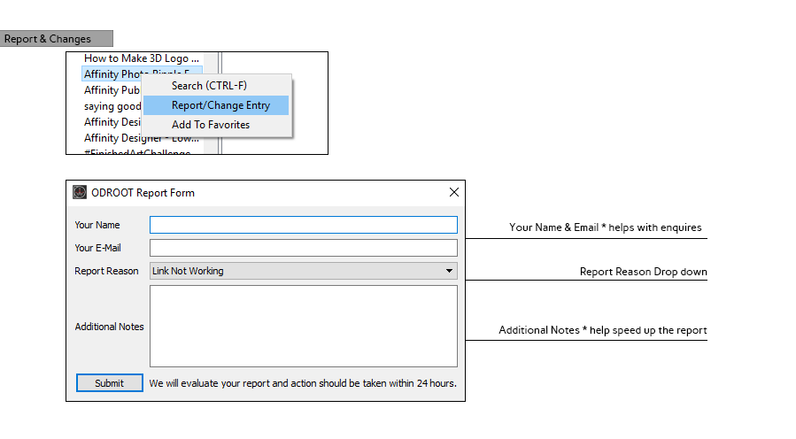Screen dimensions: 796x439
Task: Click the 'Report Reason' field label
Action: 106,271
